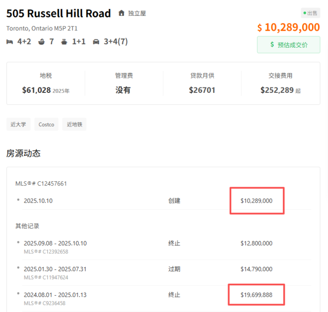This screenshot has width=328, height=312.
Task: Click the kitchen pot icon
Action: coord(65,42)
